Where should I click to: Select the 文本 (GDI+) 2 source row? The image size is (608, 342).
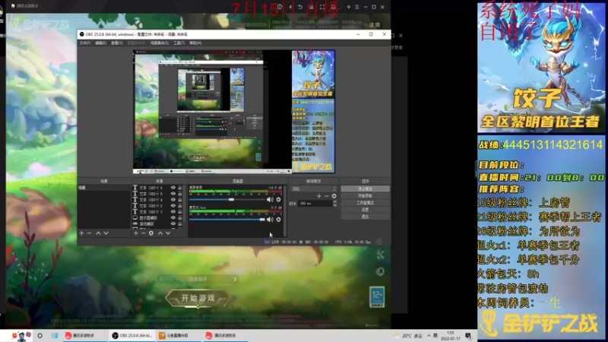[157, 206]
